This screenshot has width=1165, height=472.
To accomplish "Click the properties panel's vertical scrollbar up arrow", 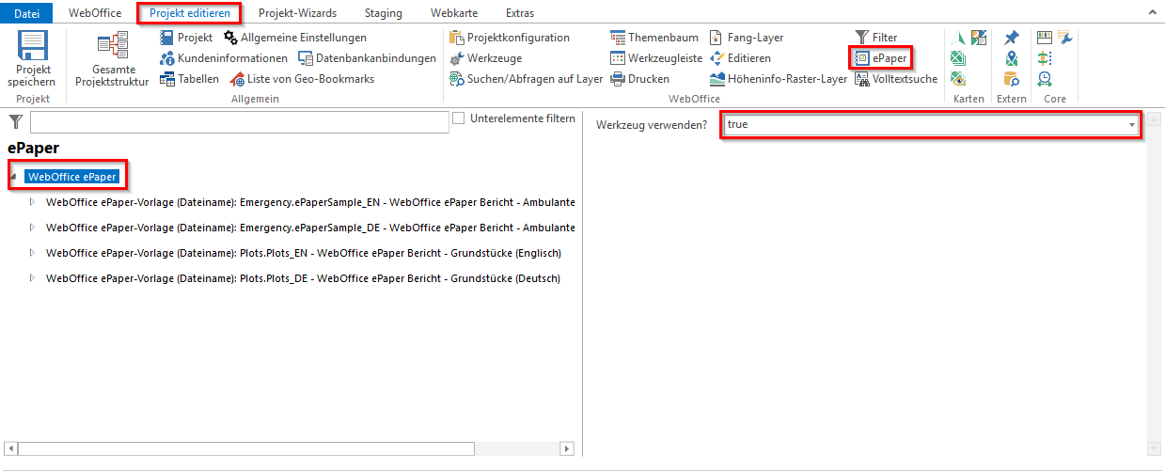I will pos(1154,118).
